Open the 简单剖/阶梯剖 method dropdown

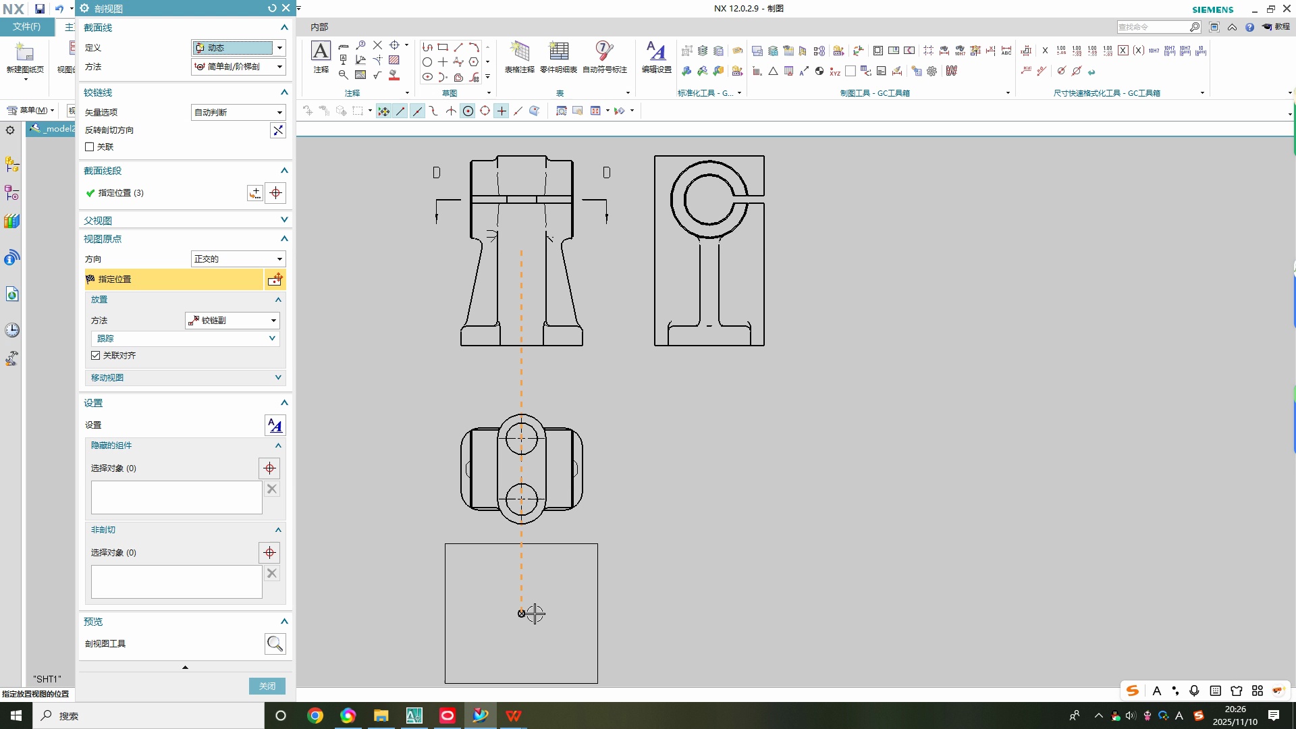click(238, 67)
